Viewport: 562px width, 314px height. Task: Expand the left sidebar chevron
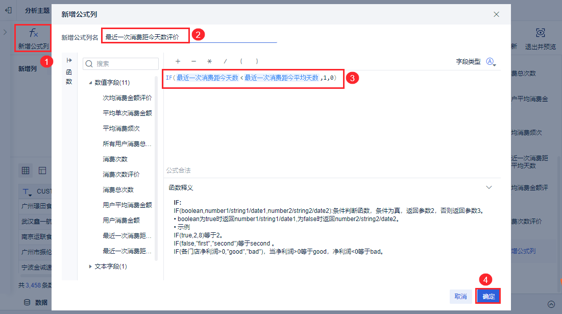[x=5, y=32]
